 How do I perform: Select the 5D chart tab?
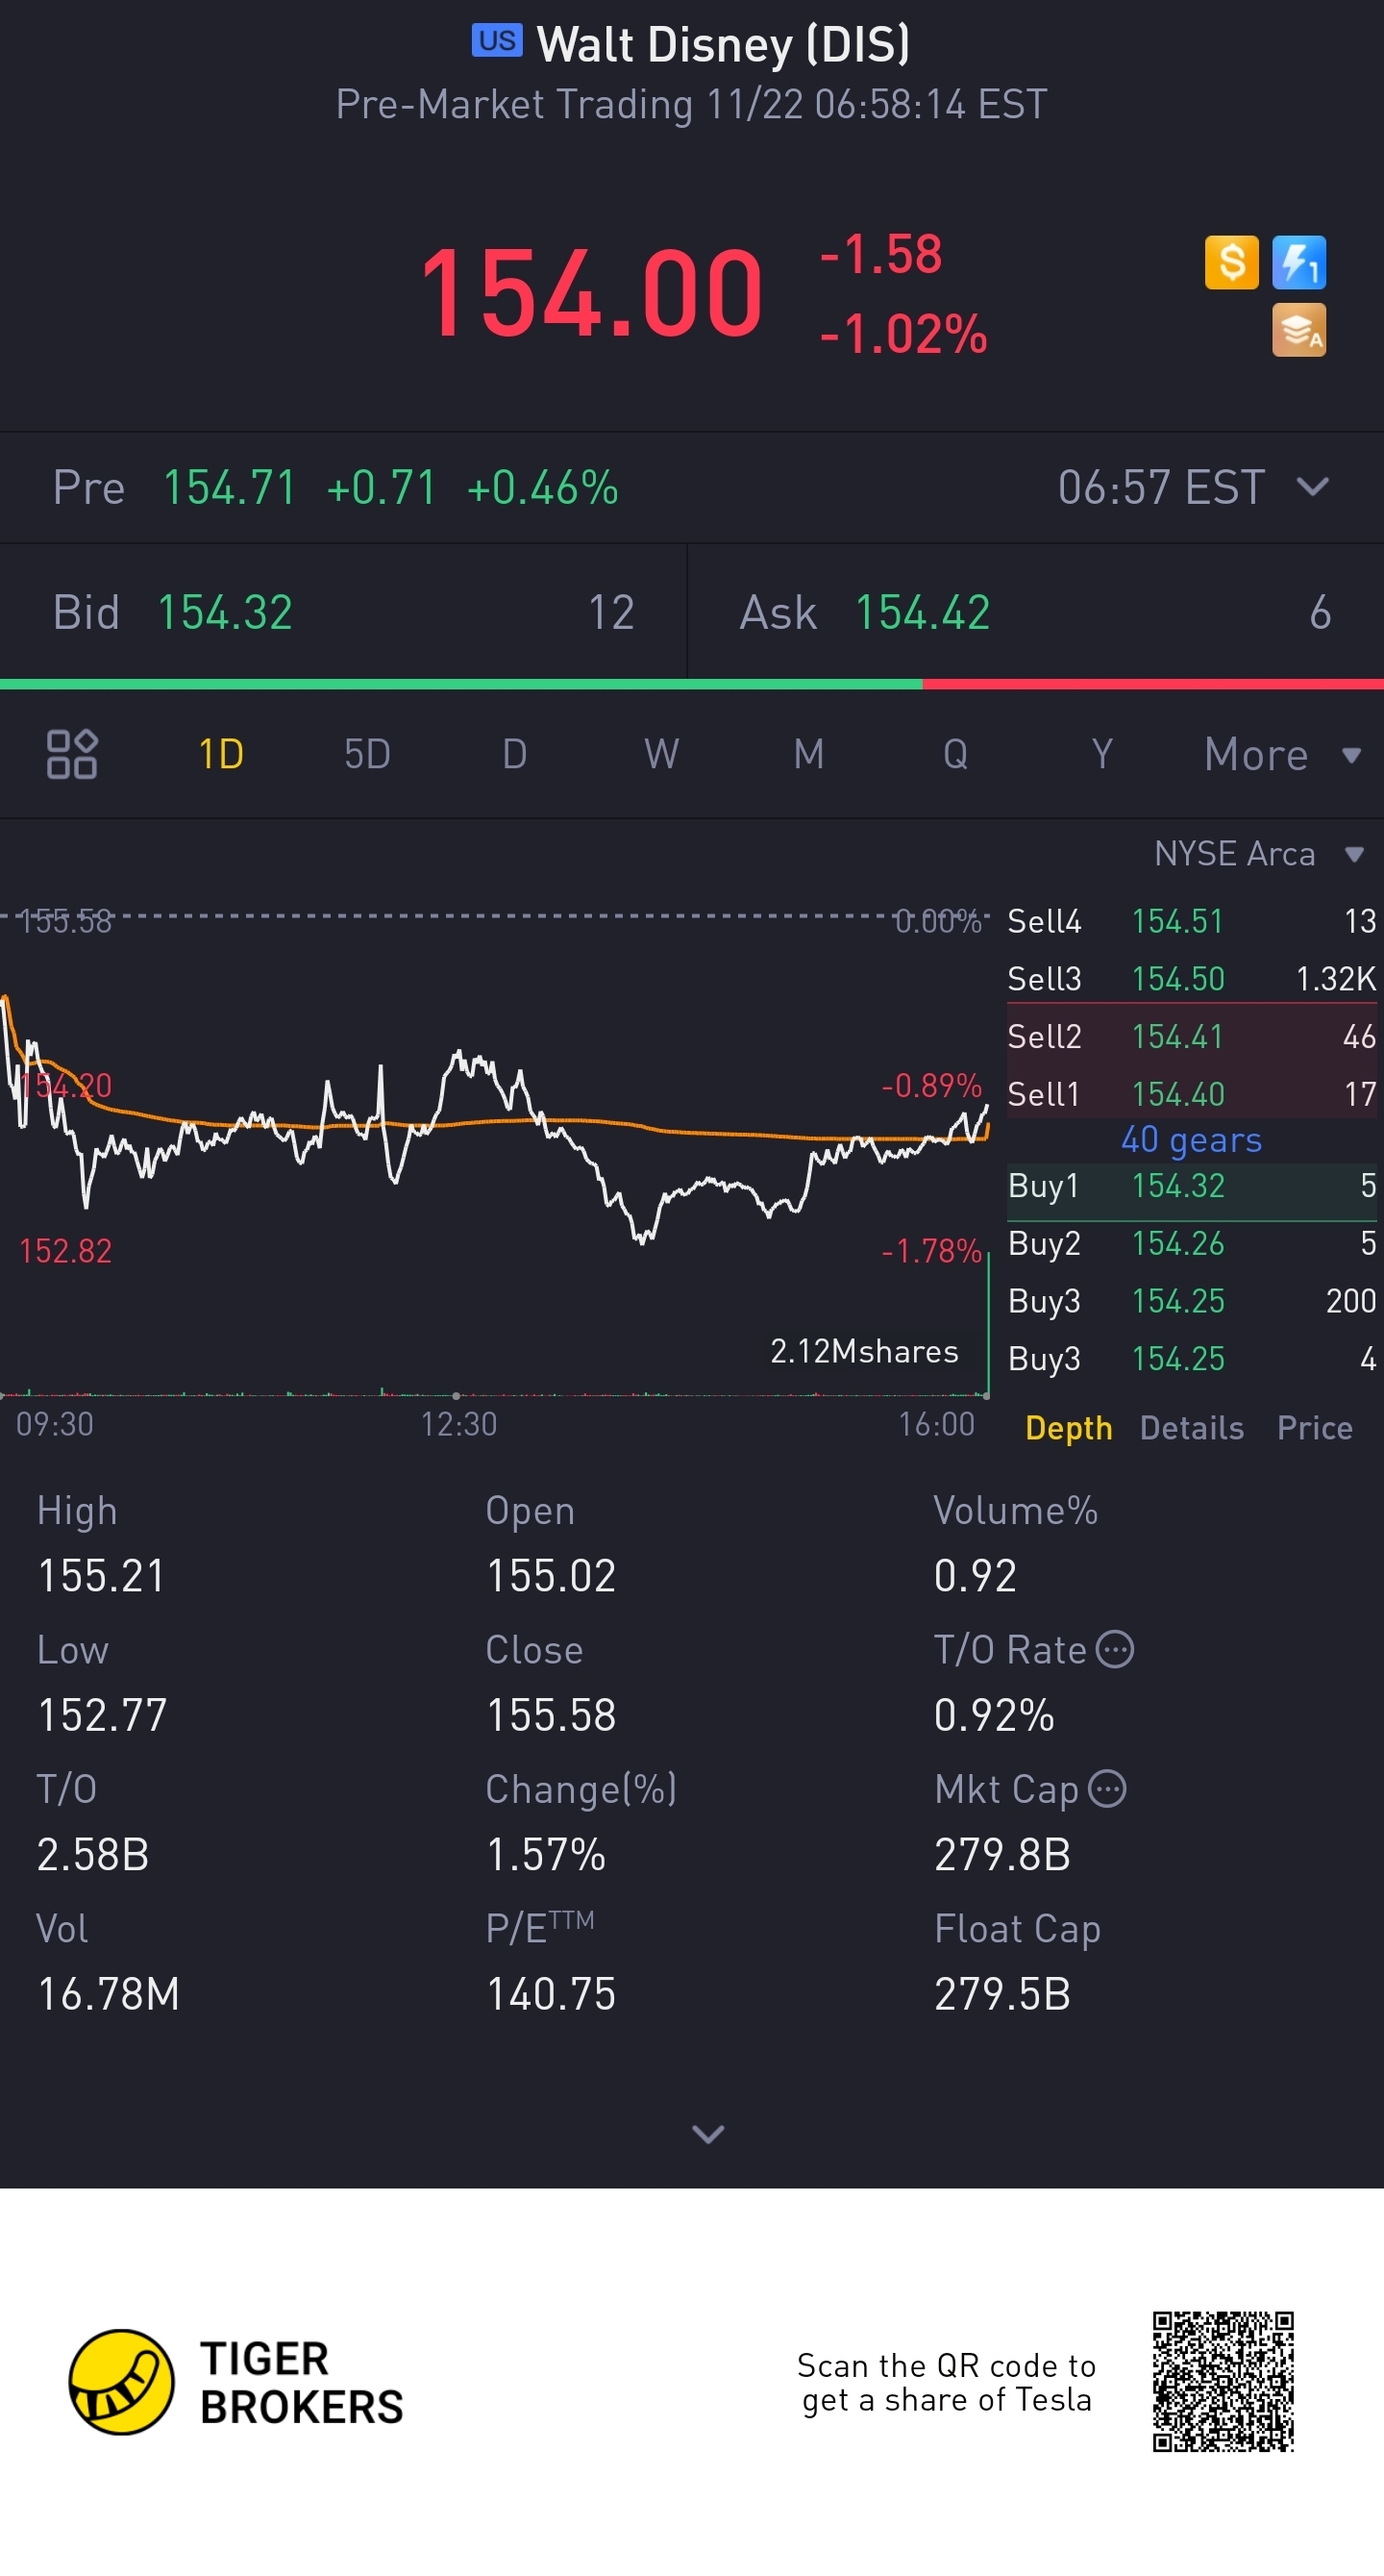(367, 754)
